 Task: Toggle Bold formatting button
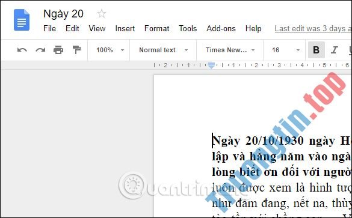click(x=316, y=50)
